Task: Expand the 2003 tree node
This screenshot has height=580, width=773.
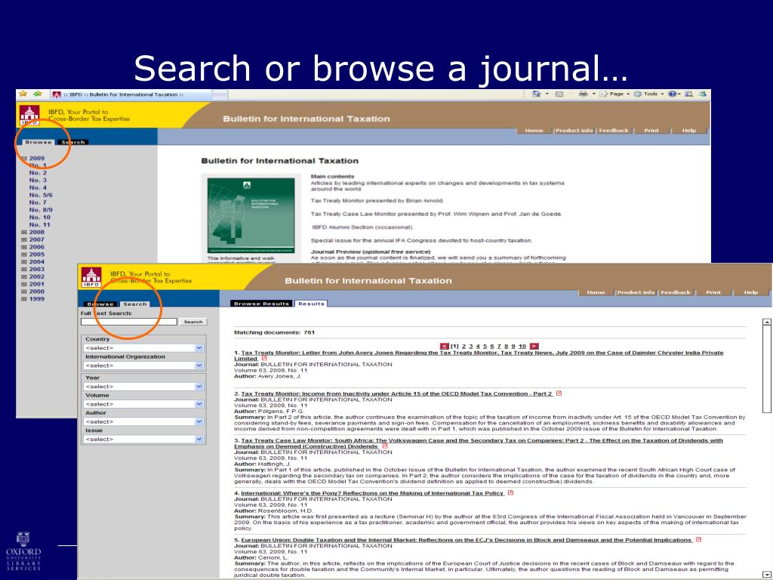Action: click(23, 270)
